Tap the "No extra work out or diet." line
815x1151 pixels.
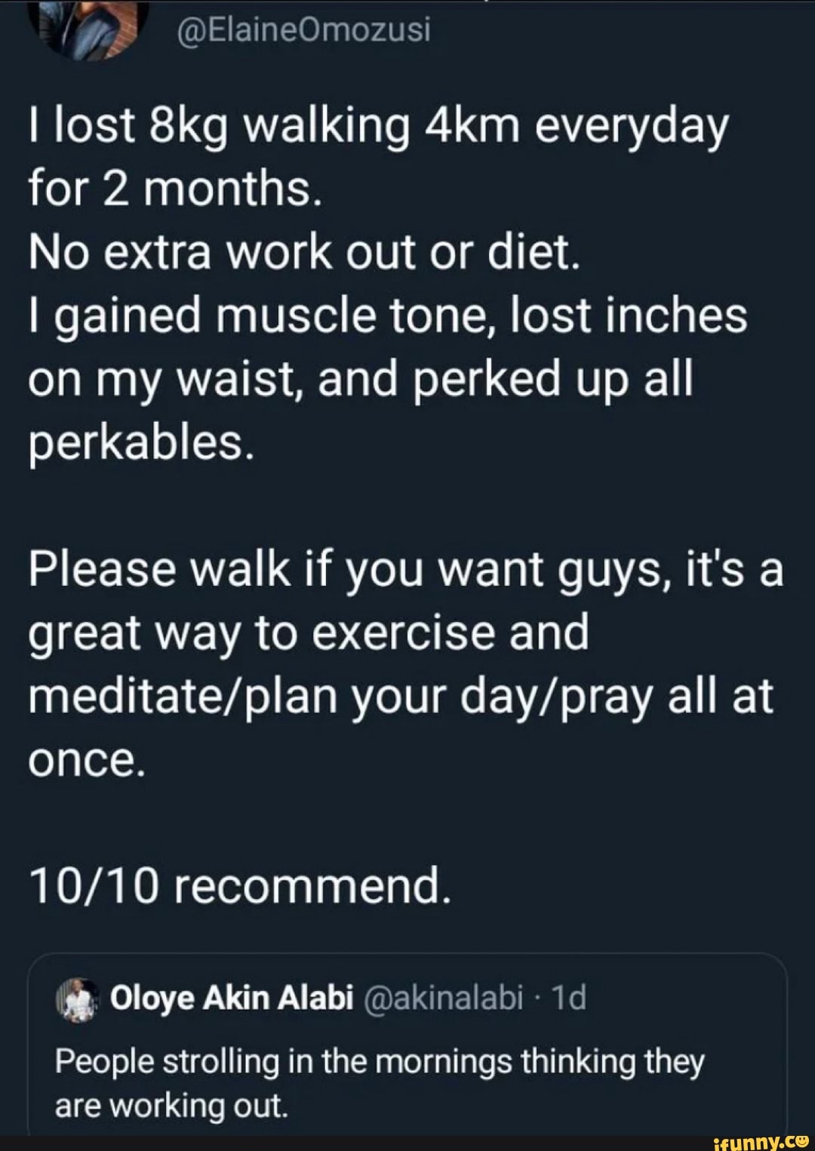[x=305, y=252]
